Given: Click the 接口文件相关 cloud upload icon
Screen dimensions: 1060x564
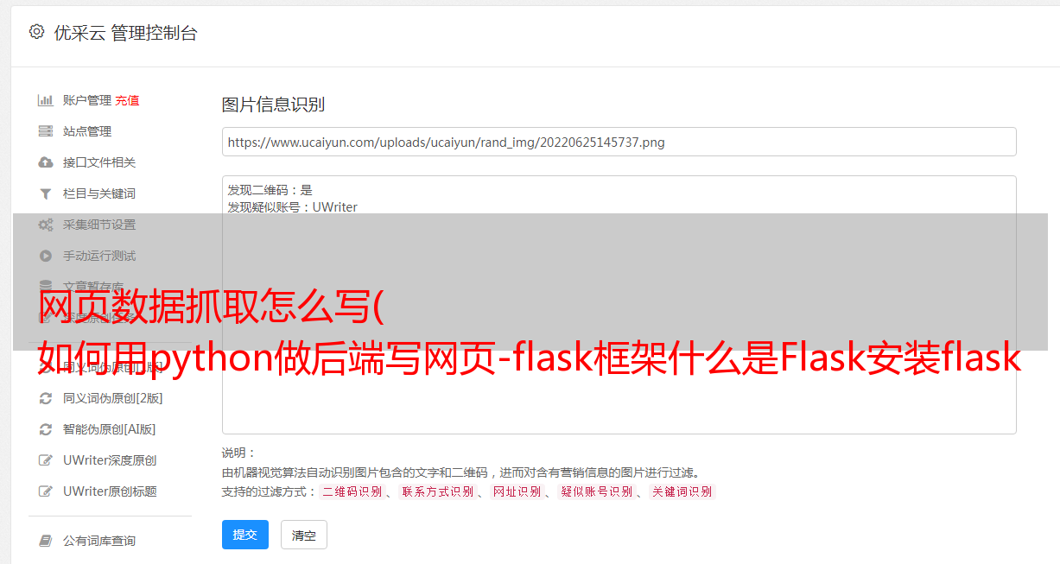Looking at the screenshot, I should click(x=46, y=162).
